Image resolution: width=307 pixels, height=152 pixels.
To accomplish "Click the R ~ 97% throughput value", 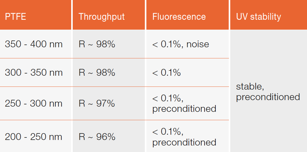I will (97, 103).
